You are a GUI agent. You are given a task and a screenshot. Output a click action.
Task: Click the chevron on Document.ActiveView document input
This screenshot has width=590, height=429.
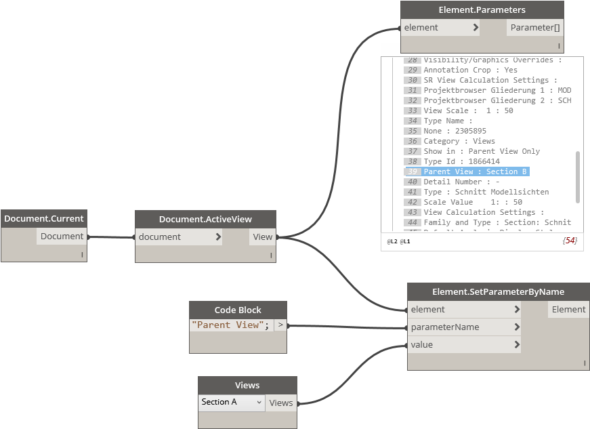[217, 237]
